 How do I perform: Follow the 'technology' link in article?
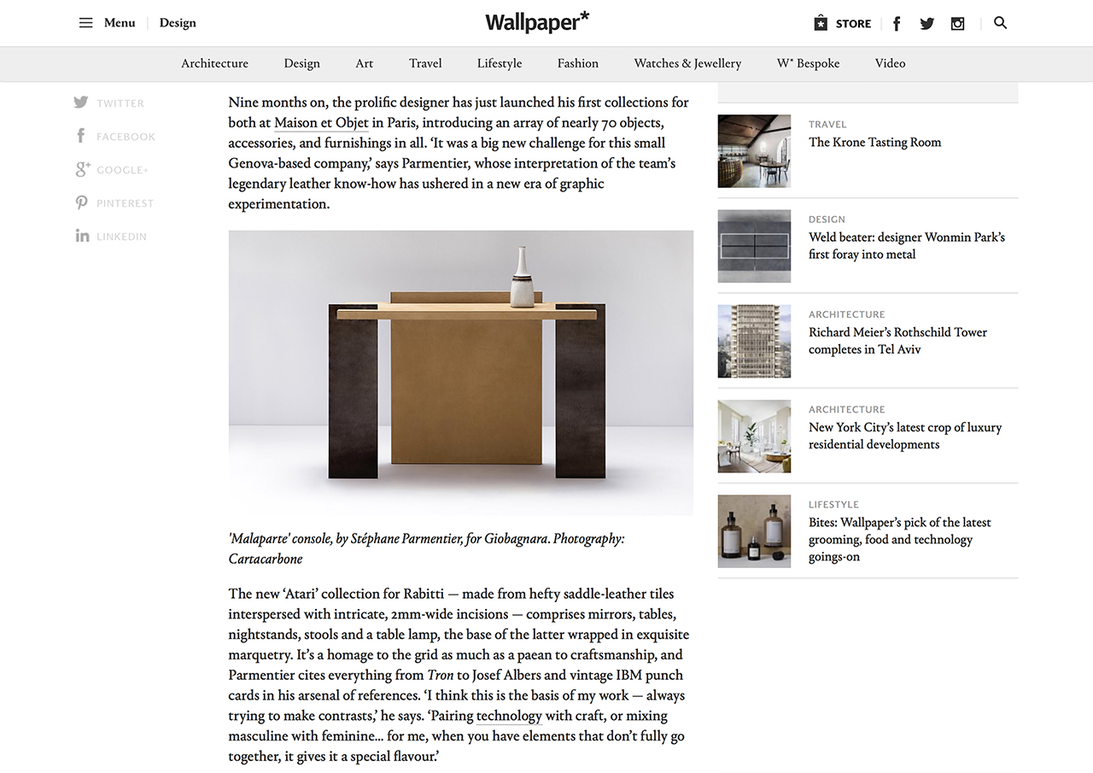click(x=509, y=716)
